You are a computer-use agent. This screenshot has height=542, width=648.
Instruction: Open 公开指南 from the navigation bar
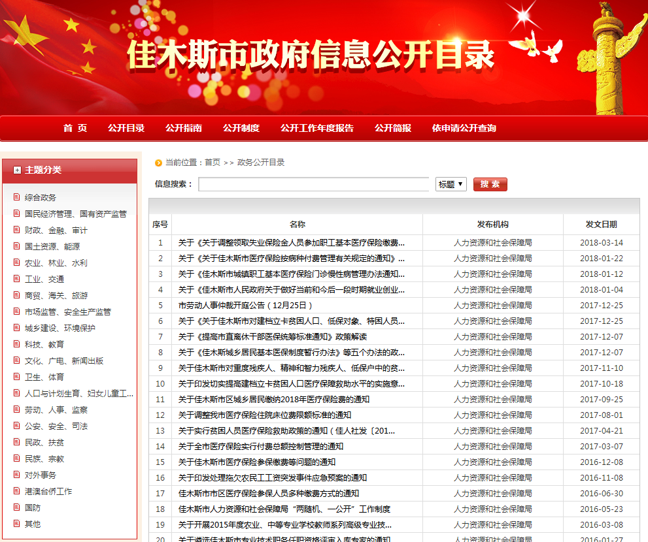tap(184, 128)
